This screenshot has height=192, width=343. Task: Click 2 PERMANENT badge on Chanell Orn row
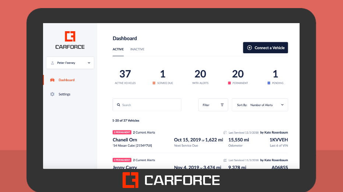[x=122, y=132]
